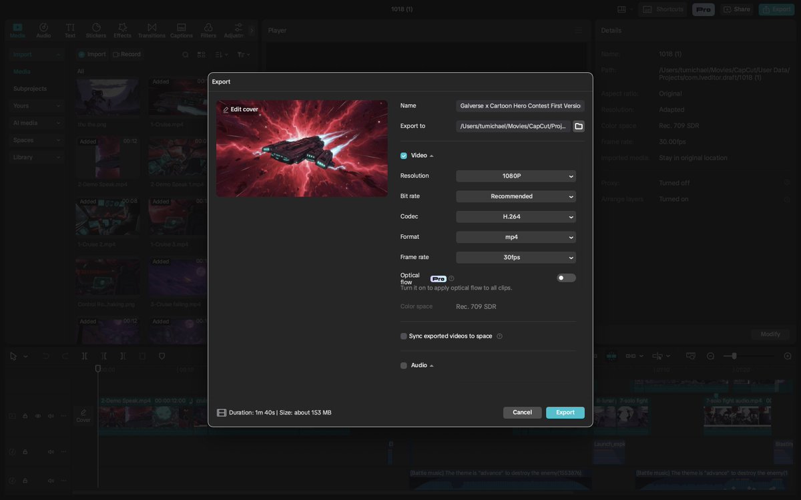The height and width of the screenshot is (500, 801).
Task: Click the layout icon in top title bar
Action: click(x=621, y=9)
